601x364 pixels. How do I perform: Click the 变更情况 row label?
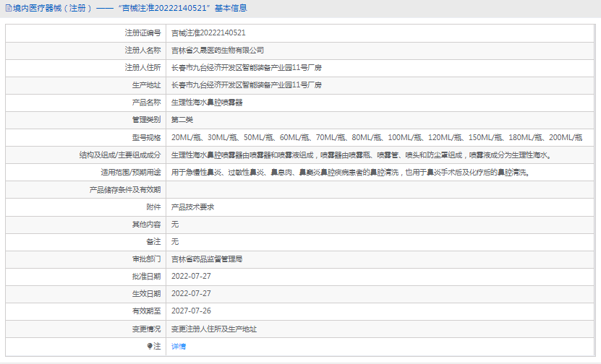(146, 329)
